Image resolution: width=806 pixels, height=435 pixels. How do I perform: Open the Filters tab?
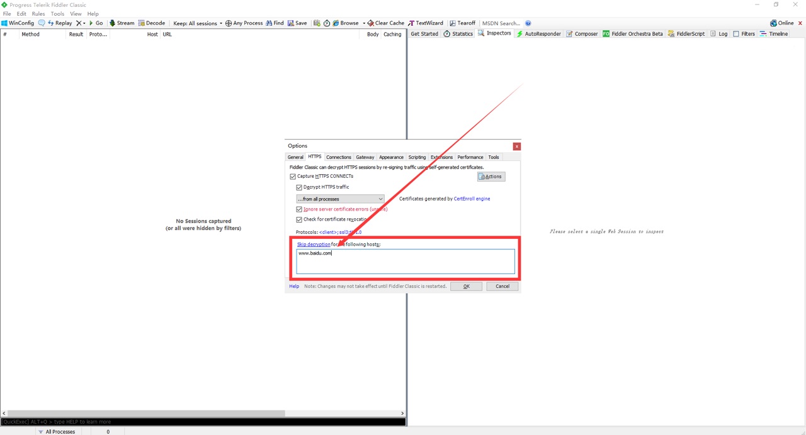click(x=744, y=34)
